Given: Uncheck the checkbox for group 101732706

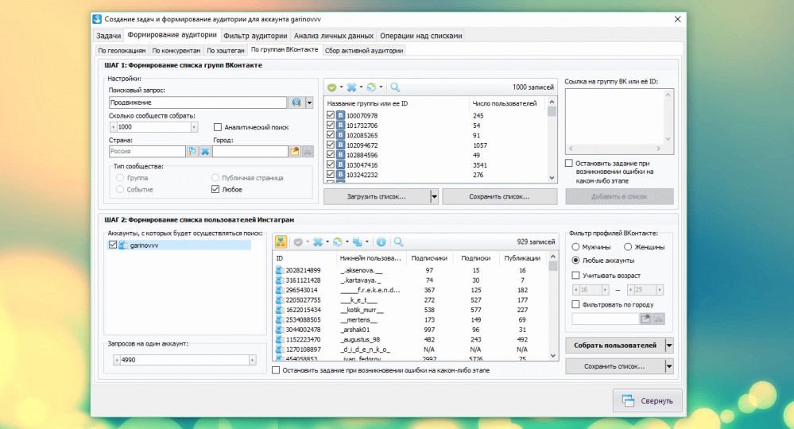Looking at the screenshot, I should pyautogui.click(x=331, y=126).
